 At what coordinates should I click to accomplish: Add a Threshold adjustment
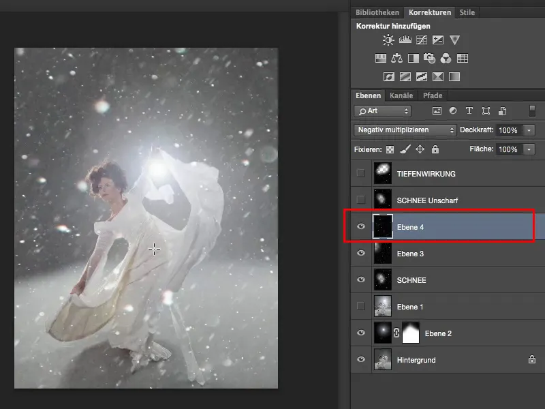[x=421, y=76]
